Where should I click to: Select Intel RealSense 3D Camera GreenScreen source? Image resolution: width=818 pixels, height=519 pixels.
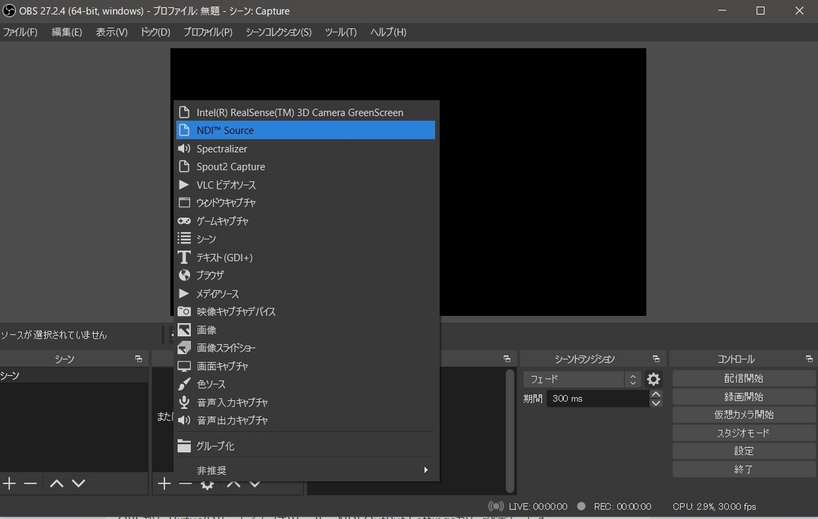305,112
